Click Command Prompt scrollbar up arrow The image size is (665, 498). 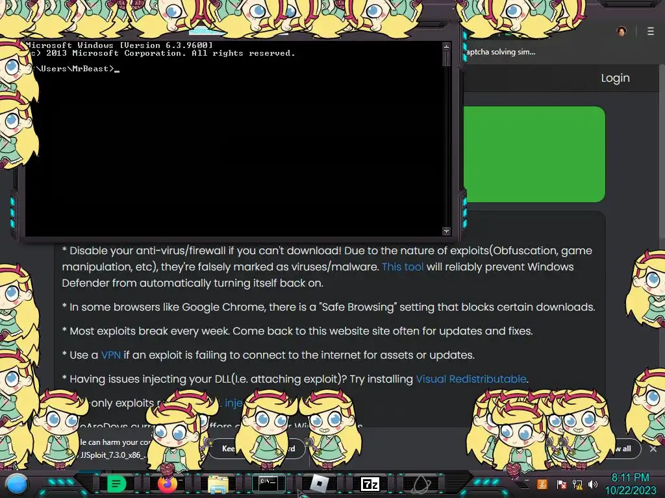coord(446,46)
